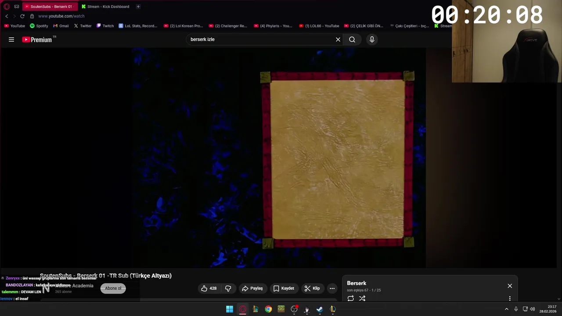
Task: Open the ÇELİK GİBİ ÖN... bookmark
Action: click(364, 26)
